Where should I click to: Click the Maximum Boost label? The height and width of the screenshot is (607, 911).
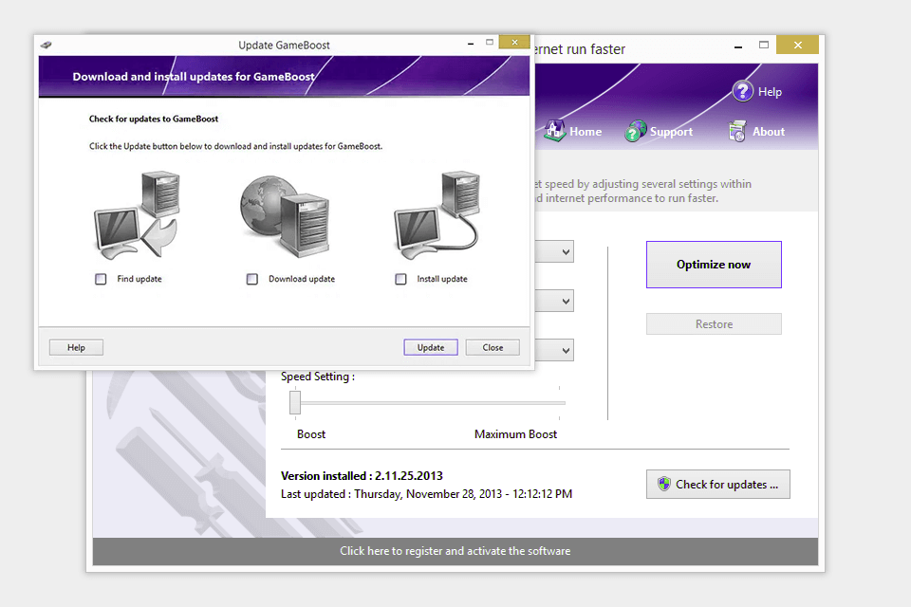[515, 433]
